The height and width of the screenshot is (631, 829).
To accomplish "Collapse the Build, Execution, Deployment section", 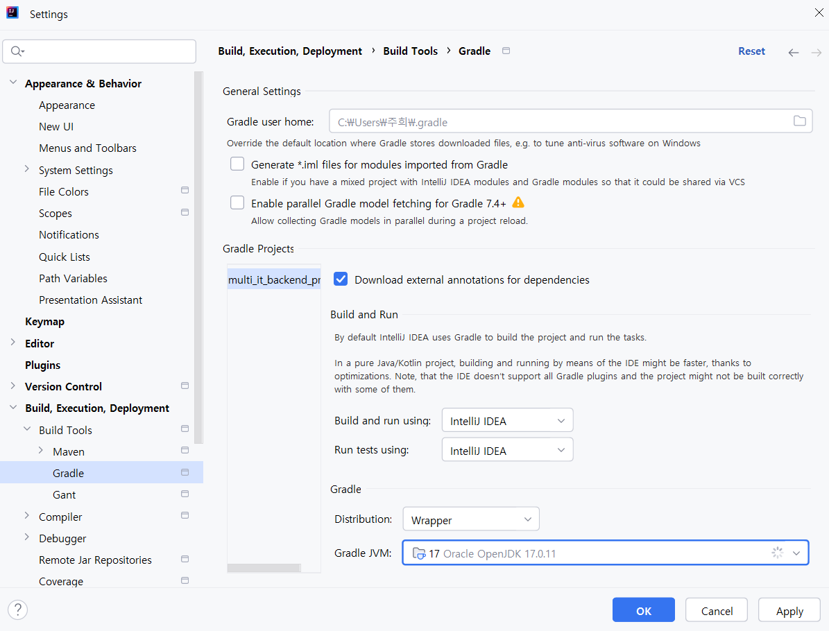I will pos(13,408).
